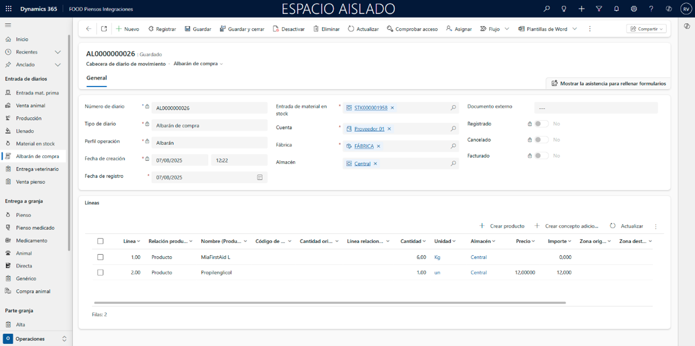The height and width of the screenshot is (346, 695).
Task: Select the Propilenglicol row checkbox
Action: pyautogui.click(x=100, y=273)
